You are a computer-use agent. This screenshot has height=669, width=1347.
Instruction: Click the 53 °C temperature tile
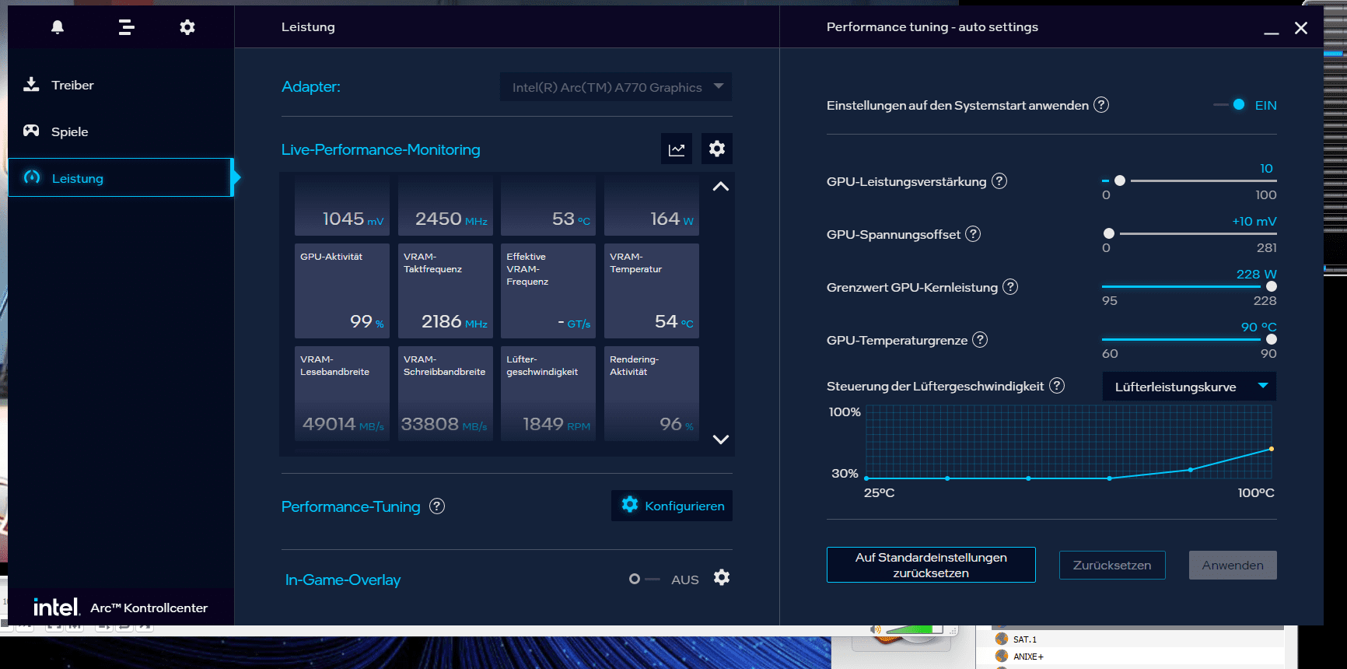point(548,205)
